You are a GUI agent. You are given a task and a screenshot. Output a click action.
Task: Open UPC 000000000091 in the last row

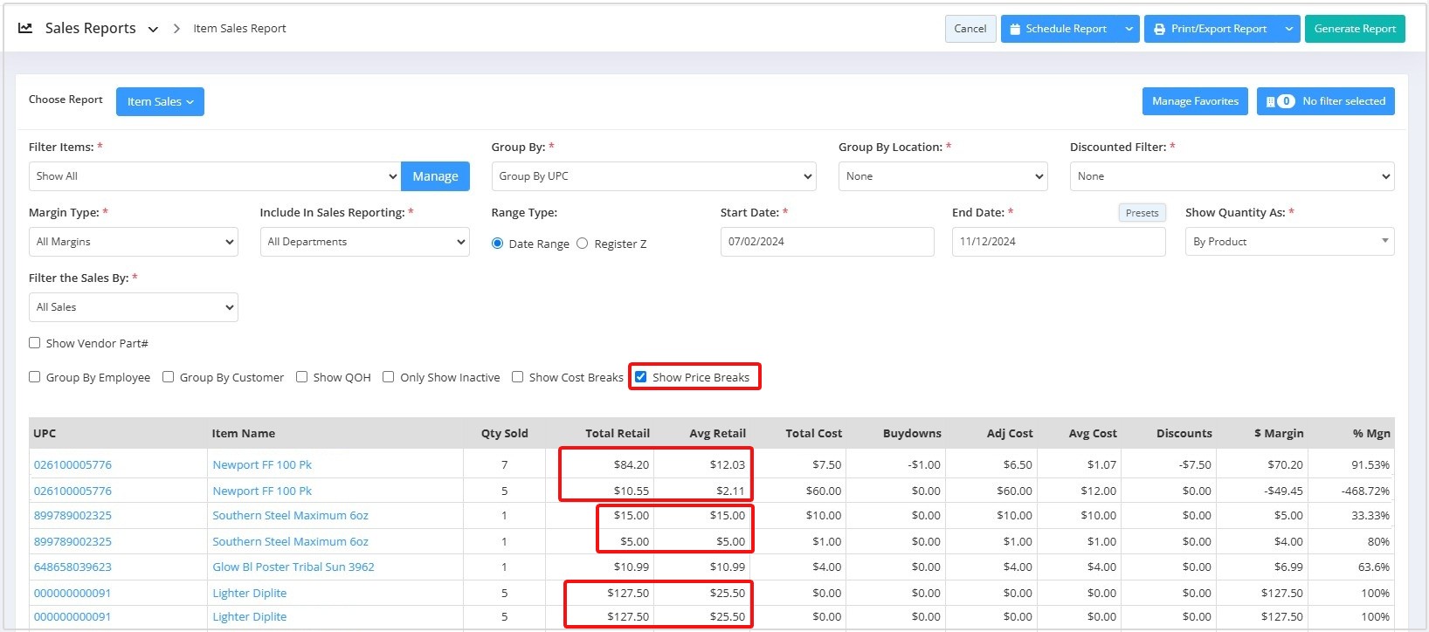tap(73, 617)
